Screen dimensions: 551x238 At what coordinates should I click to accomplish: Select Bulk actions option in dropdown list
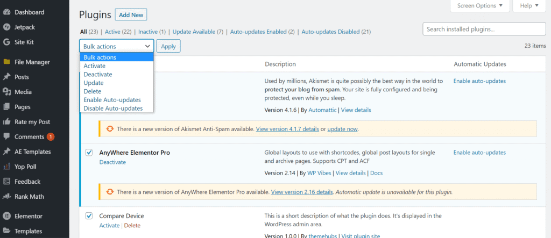point(117,57)
